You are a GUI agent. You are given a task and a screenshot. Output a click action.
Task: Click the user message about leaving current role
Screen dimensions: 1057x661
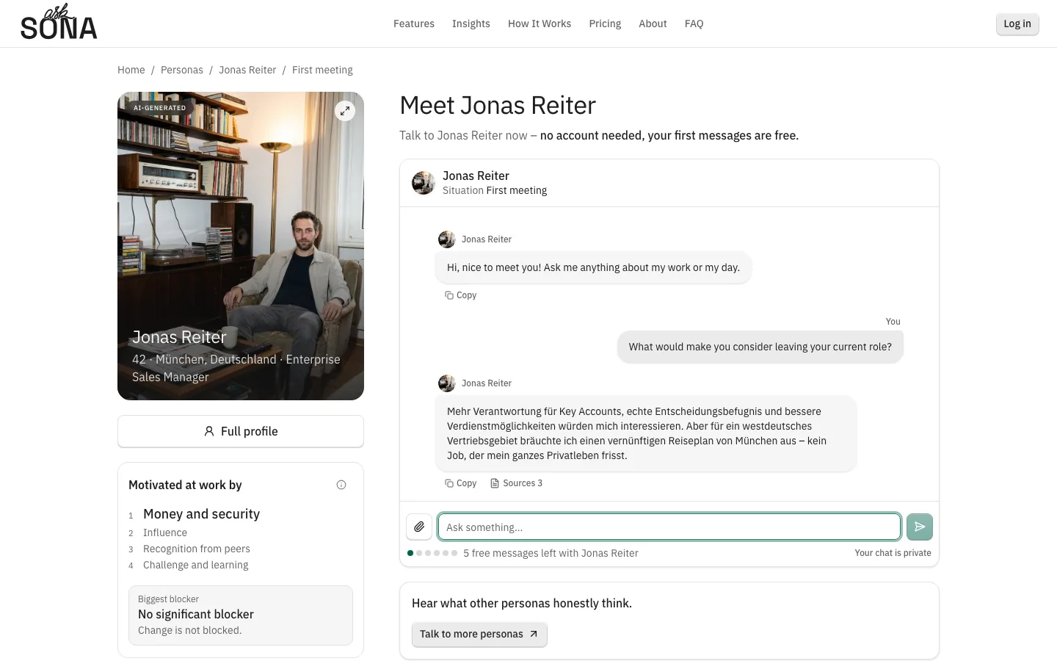pos(760,347)
